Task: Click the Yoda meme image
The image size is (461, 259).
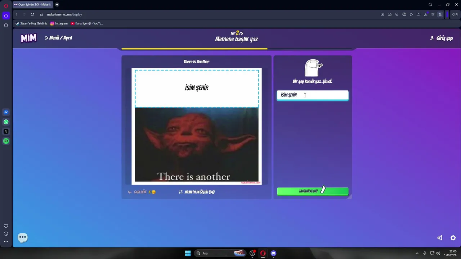Action: click(x=197, y=145)
